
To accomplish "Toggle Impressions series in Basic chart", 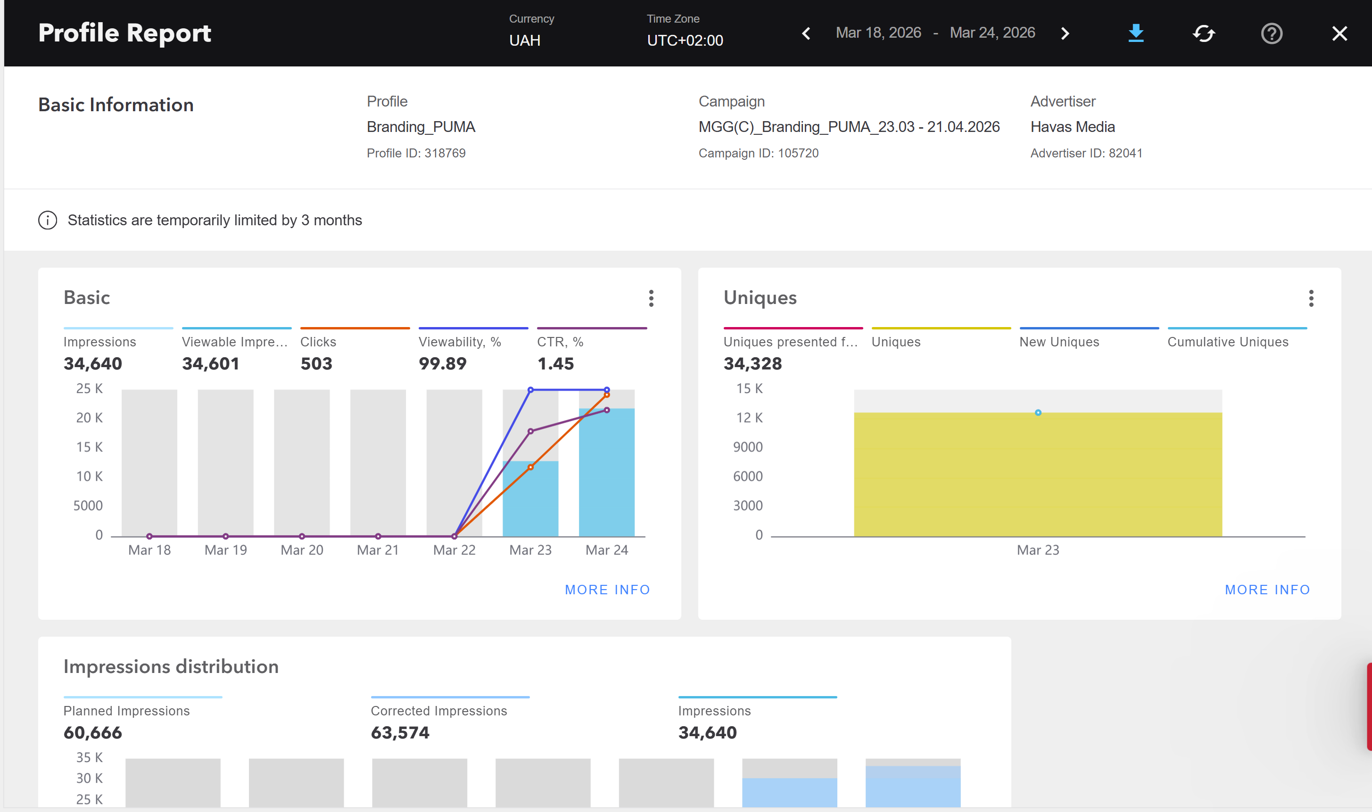I will (x=99, y=342).
